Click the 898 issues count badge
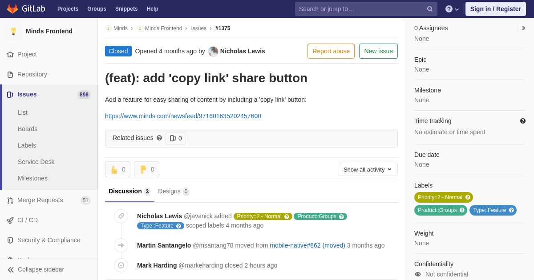 pyautogui.click(x=84, y=94)
